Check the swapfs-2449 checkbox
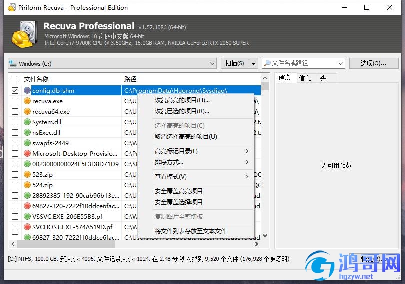This screenshot has width=405, height=284. [x=15, y=143]
